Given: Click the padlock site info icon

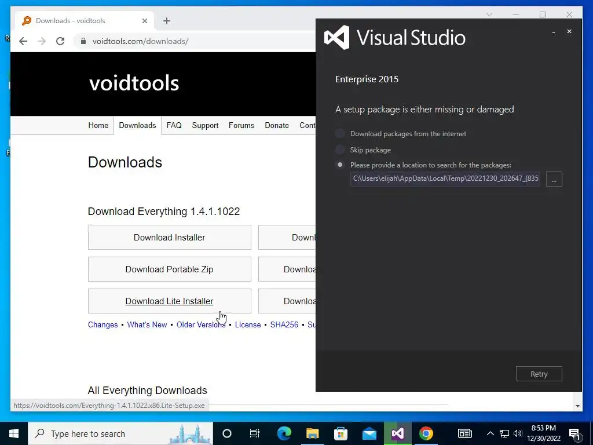Looking at the screenshot, I should pos(83,41).
